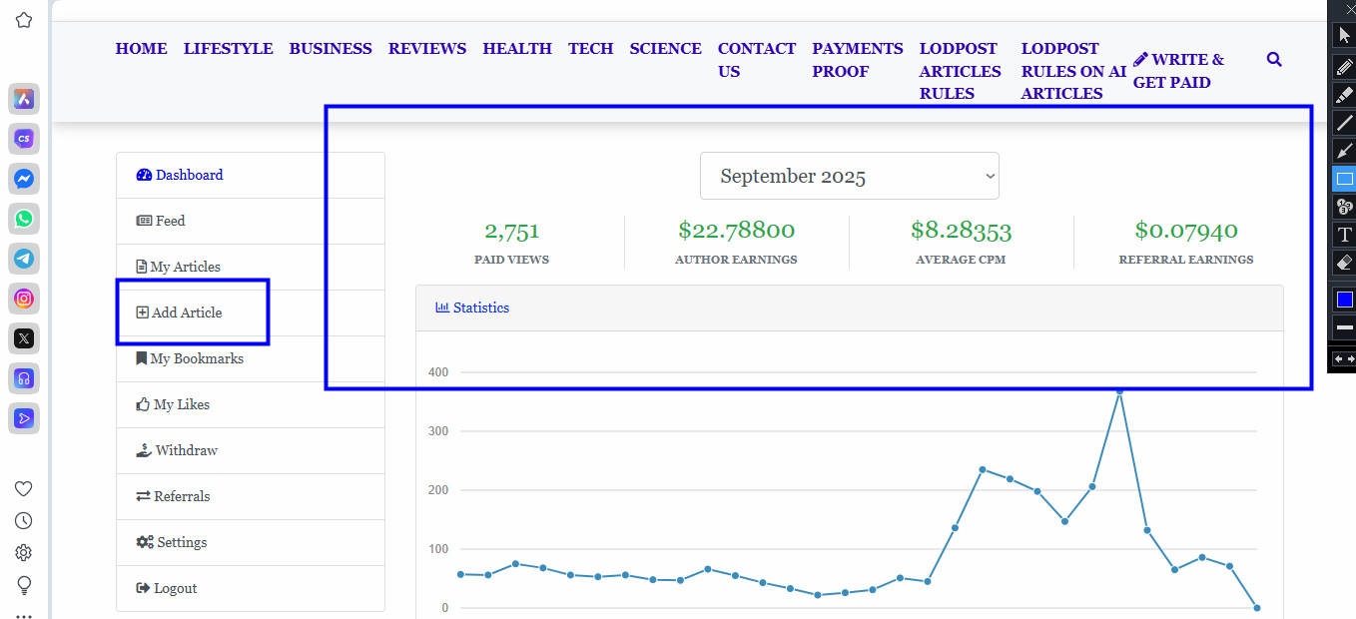Select the arrow tool in annotation toolbar

pos(1344,151)
